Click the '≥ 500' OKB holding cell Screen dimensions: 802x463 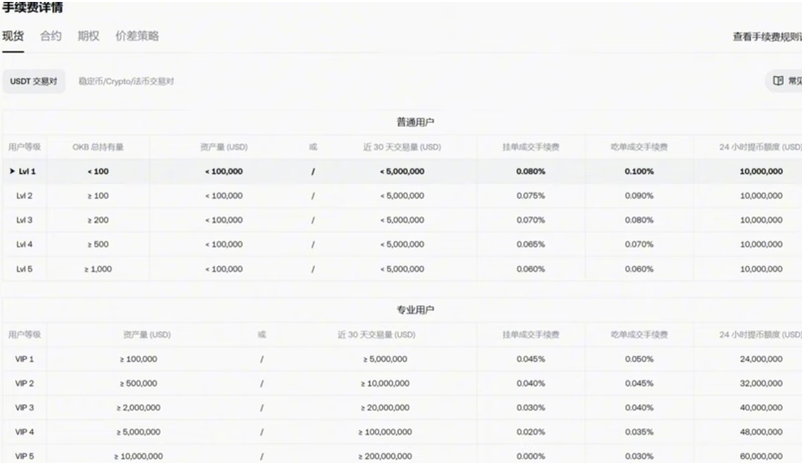[x=98, y=245]
